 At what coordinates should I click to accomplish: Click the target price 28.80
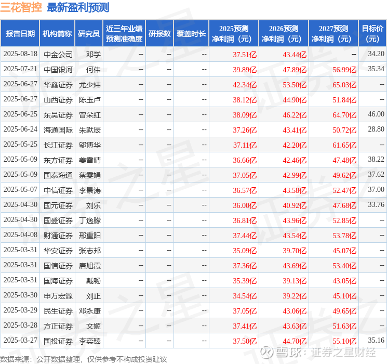[376, 129]
